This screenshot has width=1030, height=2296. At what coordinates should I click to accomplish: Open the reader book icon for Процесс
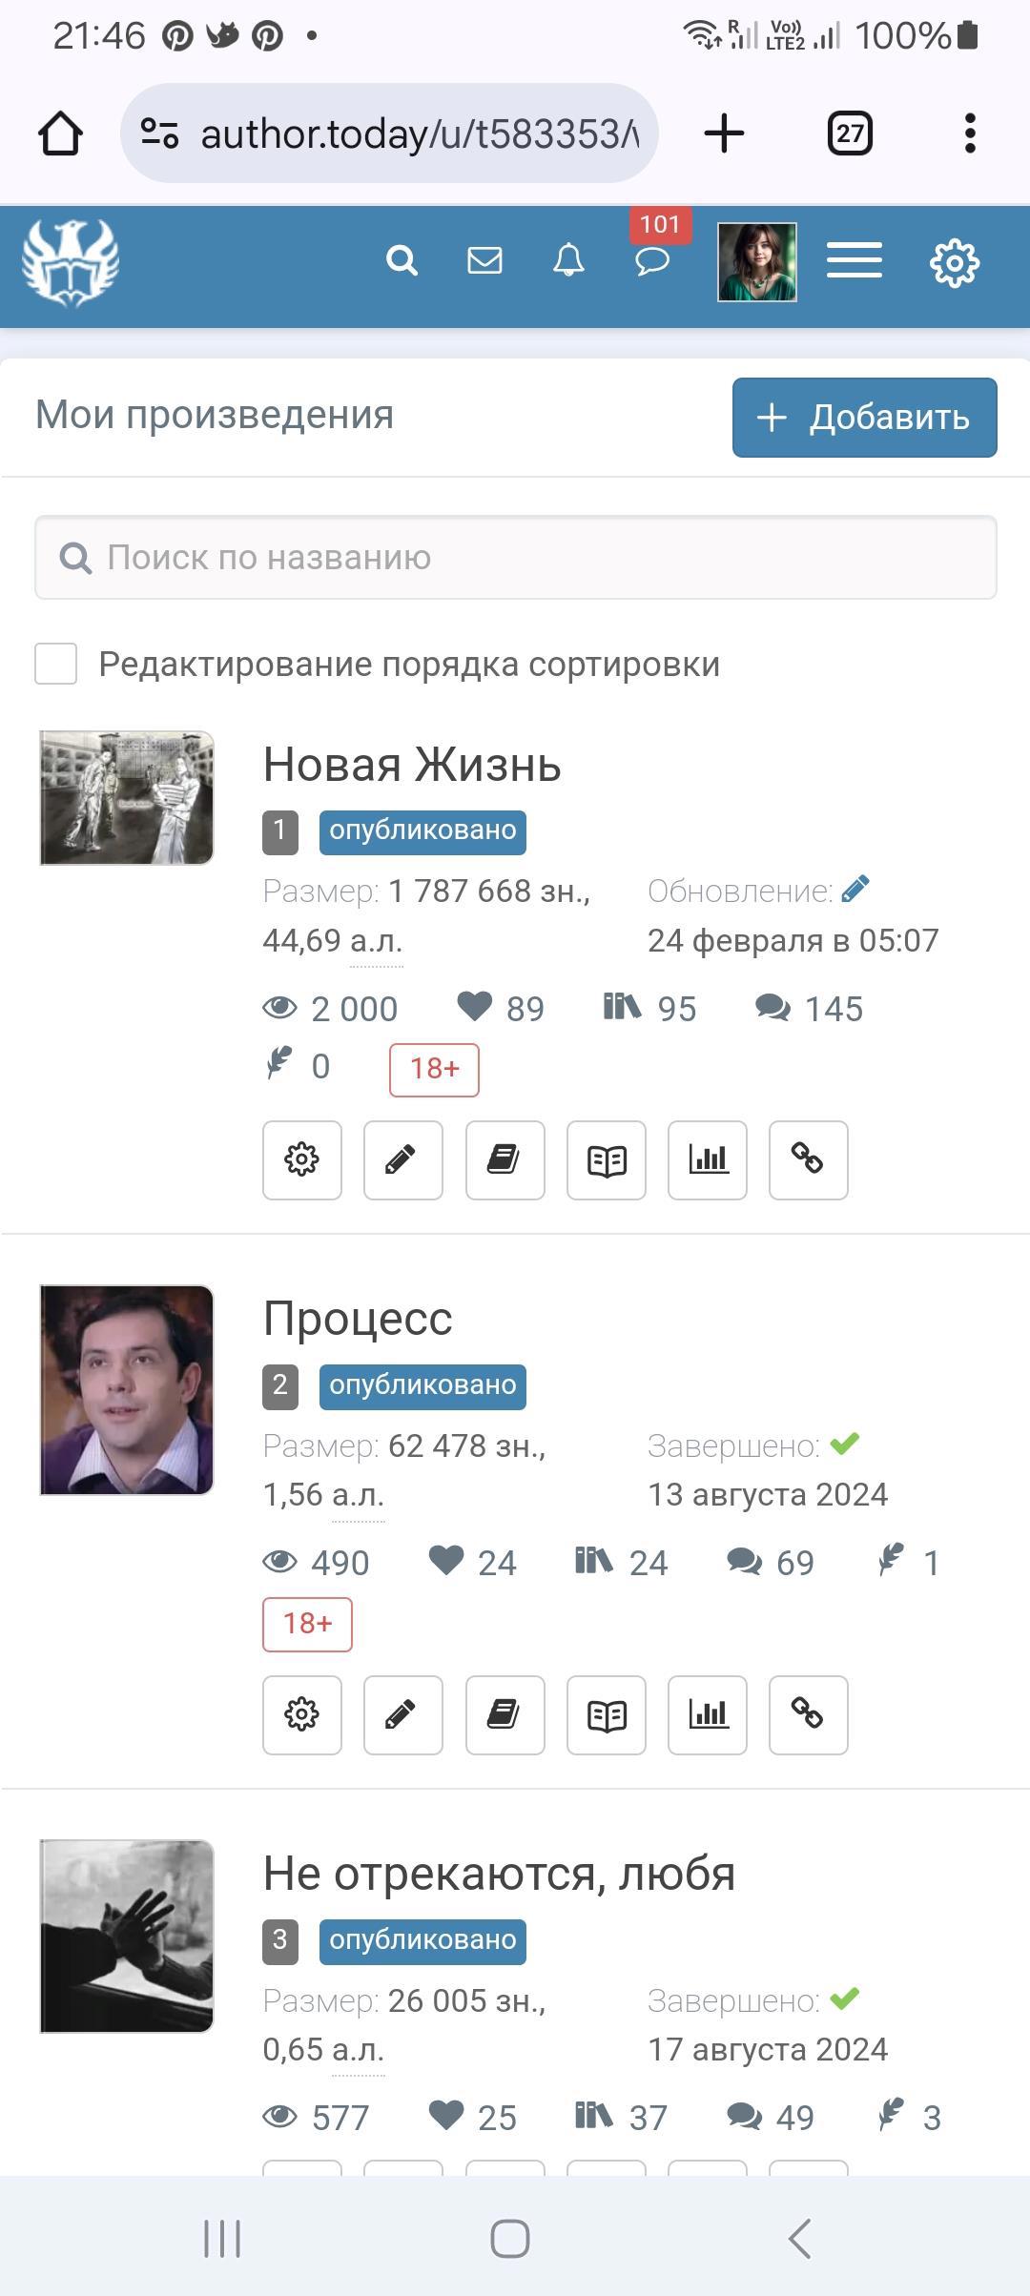[607, 1715]
